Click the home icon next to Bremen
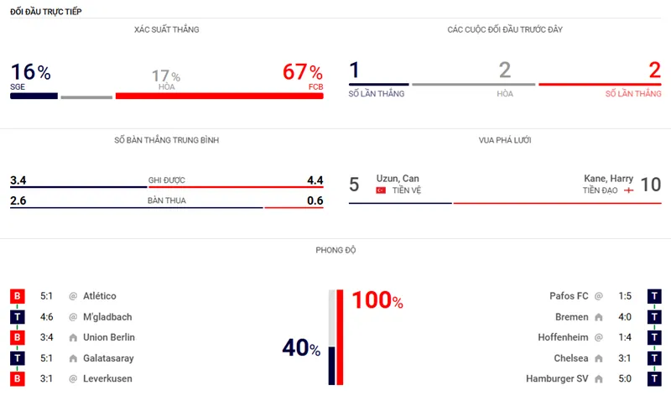This screenshot has width=671, height=406. click(x=599, y=317)
